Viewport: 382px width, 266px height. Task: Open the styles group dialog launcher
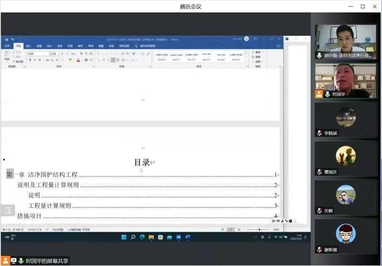248,66
